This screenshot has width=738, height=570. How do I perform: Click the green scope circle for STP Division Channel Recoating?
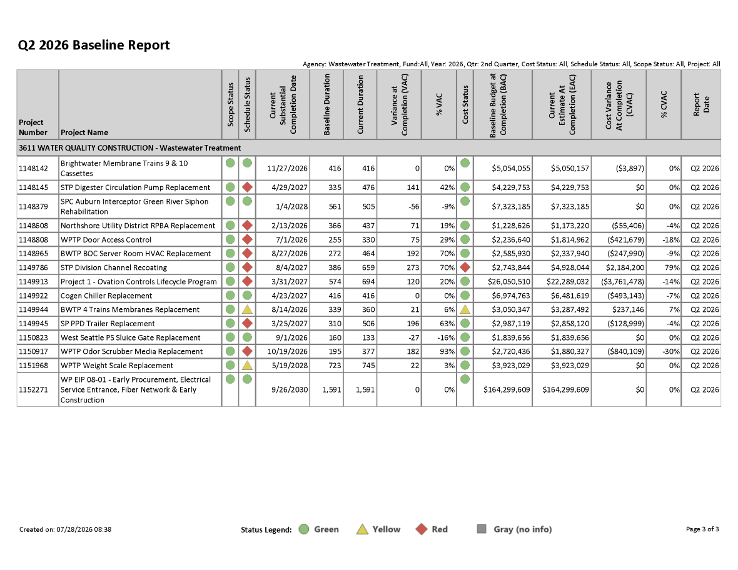tap(230, 267)
